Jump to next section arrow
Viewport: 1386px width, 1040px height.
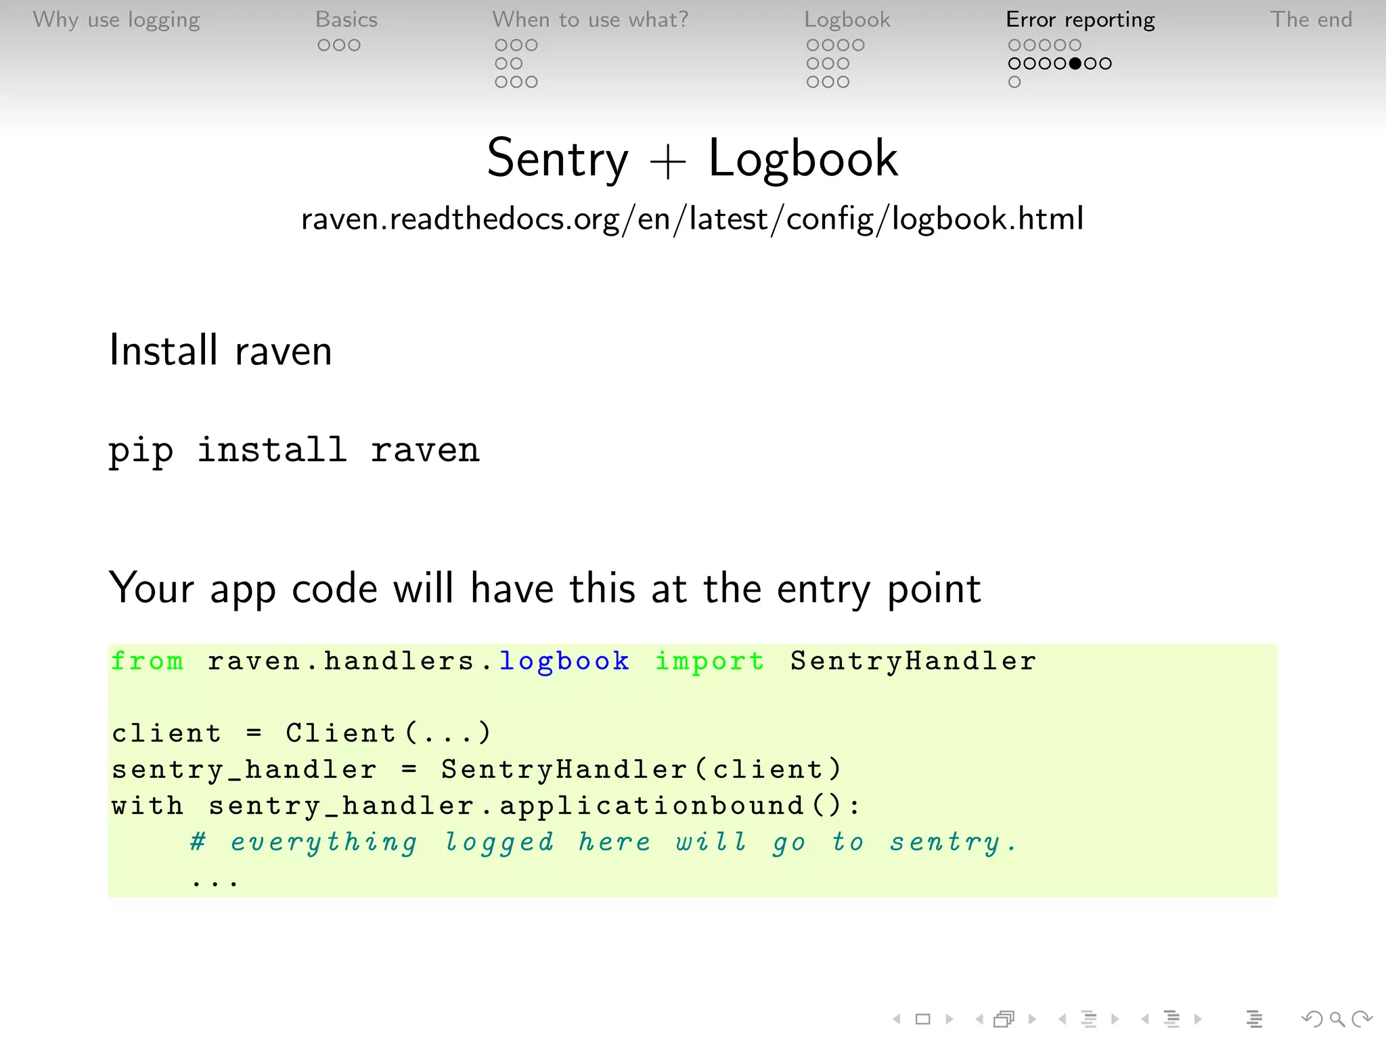click(1198, 1018)
